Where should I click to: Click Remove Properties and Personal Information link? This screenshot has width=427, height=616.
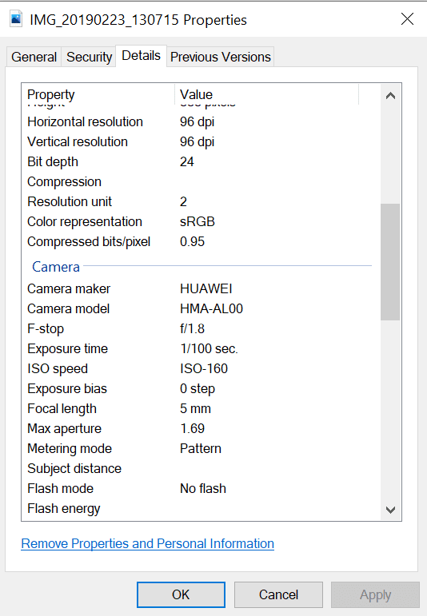click(147, 544)
